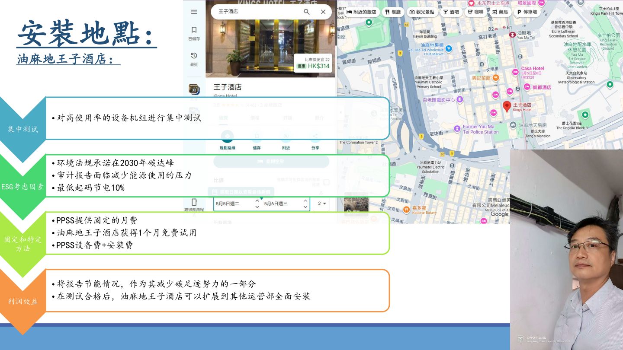Select the 嘉多娜 Kadorar Bakery pin
This screenshot has height=350, width=623.
point(406,210)
